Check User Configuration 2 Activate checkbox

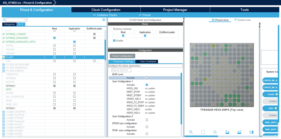[x=147, y=120]
